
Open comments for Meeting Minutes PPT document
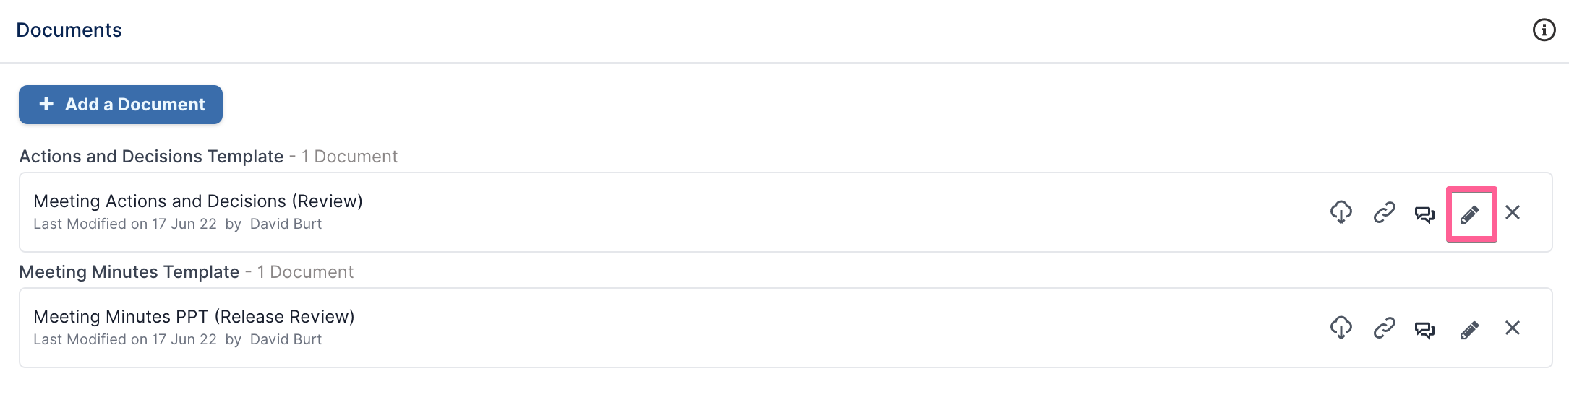(1424, 330)
